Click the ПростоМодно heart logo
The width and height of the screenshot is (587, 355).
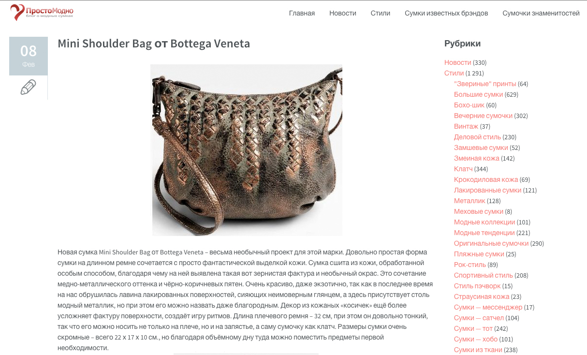(x=42, y=12)
